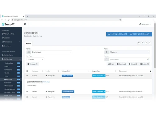Screen dimensions: 156x117
Task: Click the Deselect All button
Action: click(x=32, y=64)
